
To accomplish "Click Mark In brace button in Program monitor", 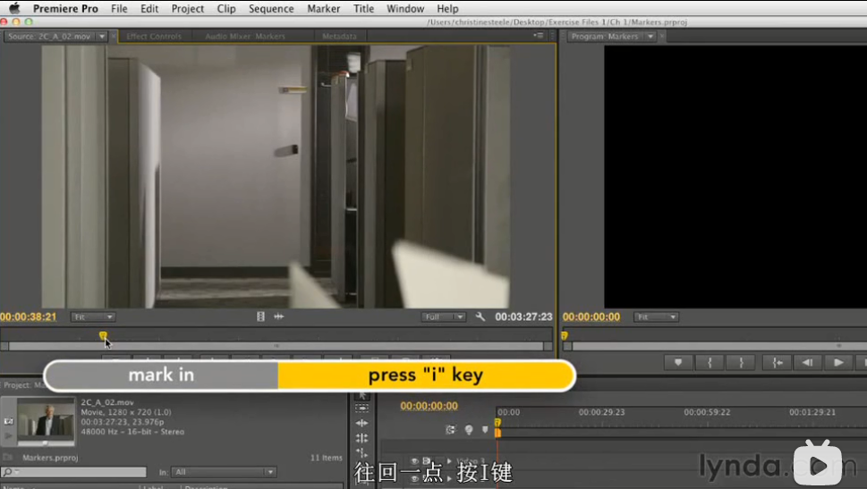I will click(x=710, y=362).
